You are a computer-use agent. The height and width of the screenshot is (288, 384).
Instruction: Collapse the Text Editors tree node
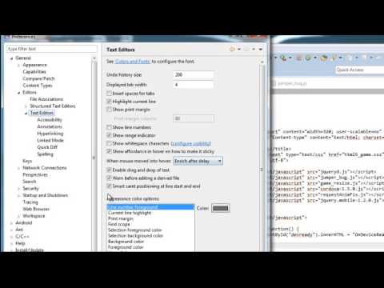[x=26, y=113]
